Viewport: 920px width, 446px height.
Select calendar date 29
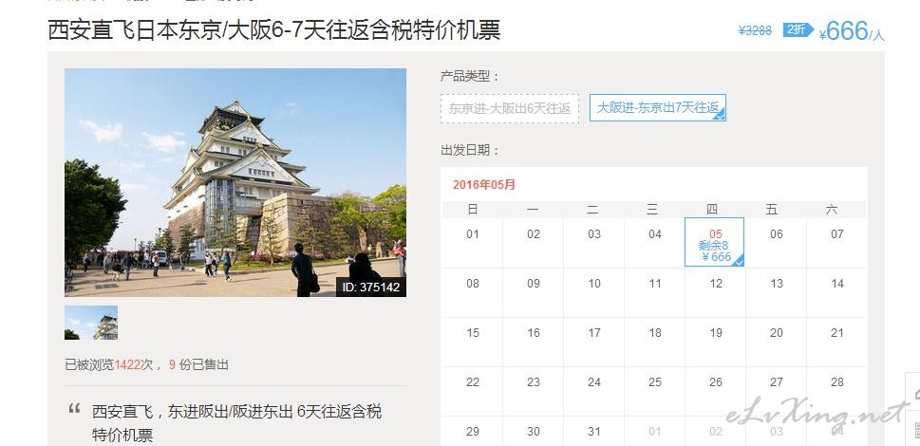(472, 432)
